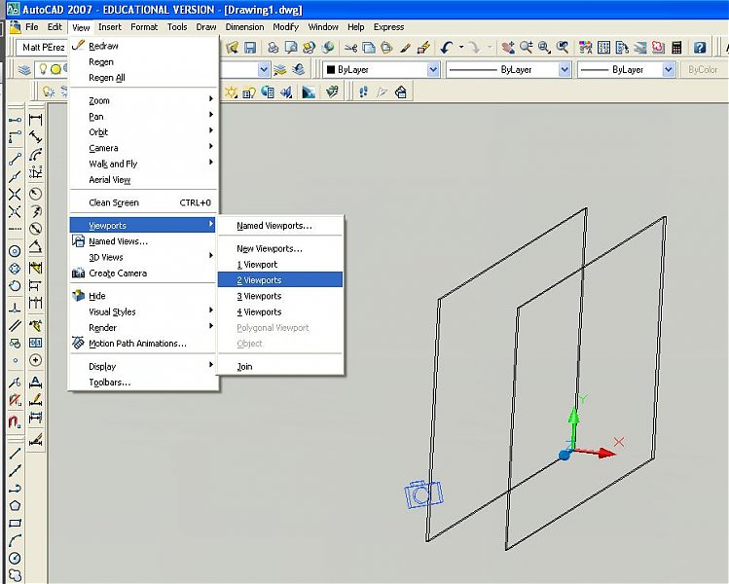Select the Pan Realtime hand icon
Image resolution: width=729 pixels, height=584 pixels.
[x=508, y=48]
